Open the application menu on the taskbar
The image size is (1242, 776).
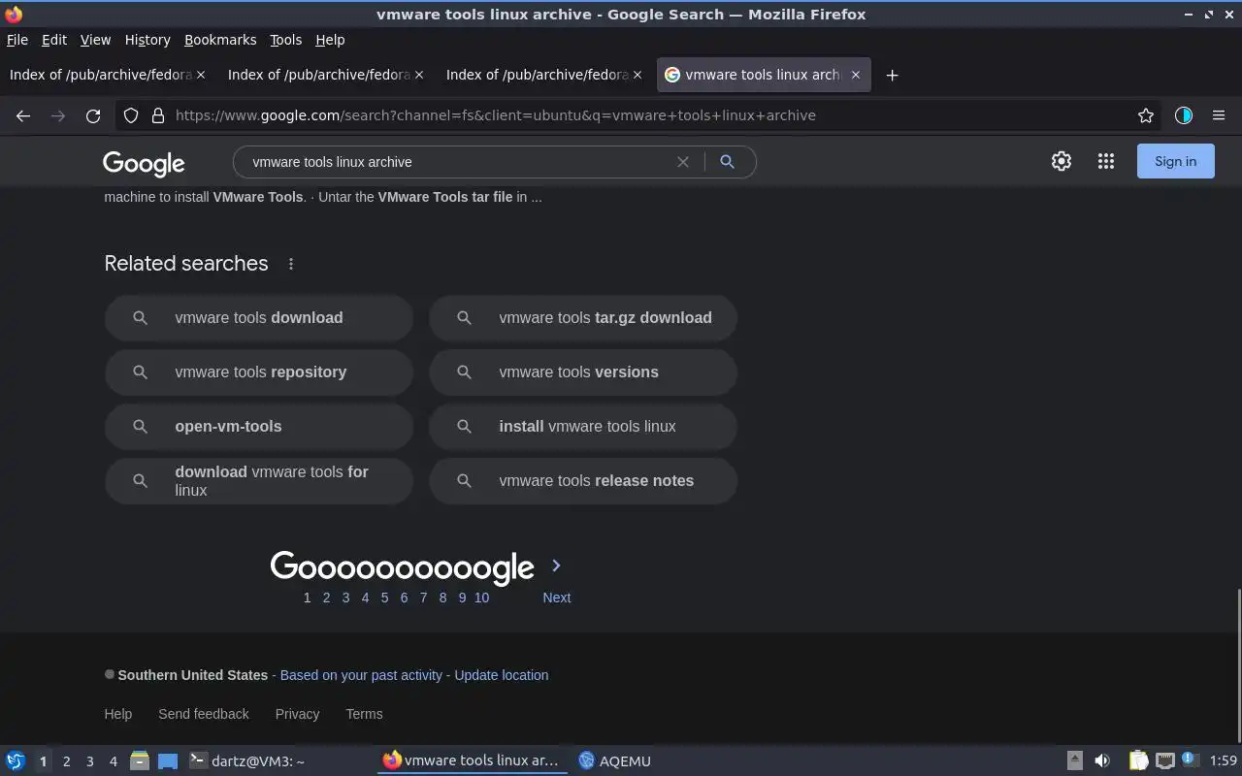click(x=16, y=760)
